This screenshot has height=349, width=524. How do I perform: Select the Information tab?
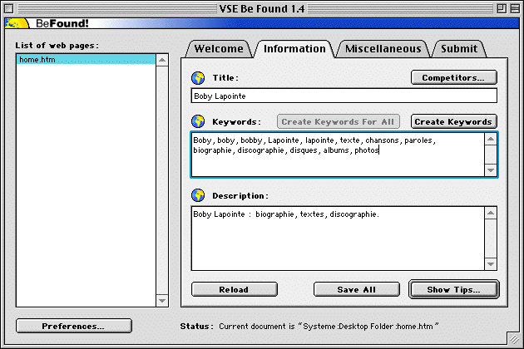click(294, 49)
